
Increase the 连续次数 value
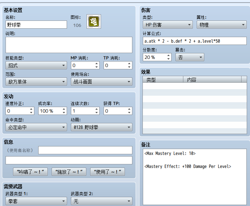[96, 109]
